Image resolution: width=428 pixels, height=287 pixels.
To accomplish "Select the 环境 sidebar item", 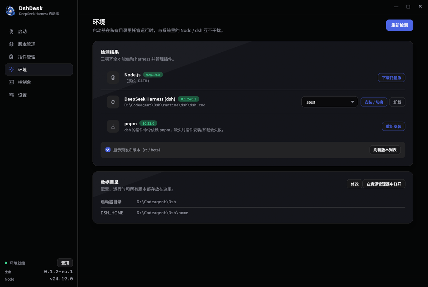I will tap(39, 69).
